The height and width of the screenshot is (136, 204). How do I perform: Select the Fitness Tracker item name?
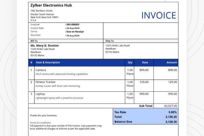coord(46,82)
